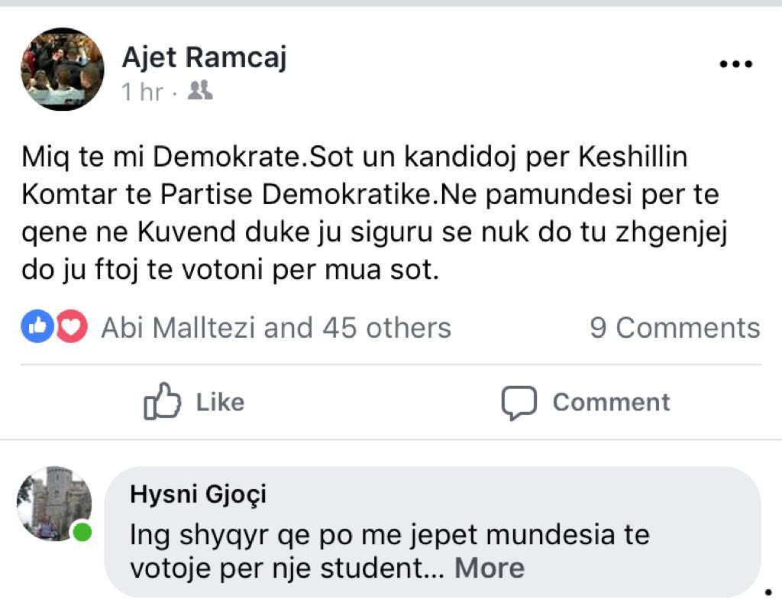The height and width of the screenshot is (606, 782).
Task: Open the three-dot post options menu
Action: coord(736,65)
